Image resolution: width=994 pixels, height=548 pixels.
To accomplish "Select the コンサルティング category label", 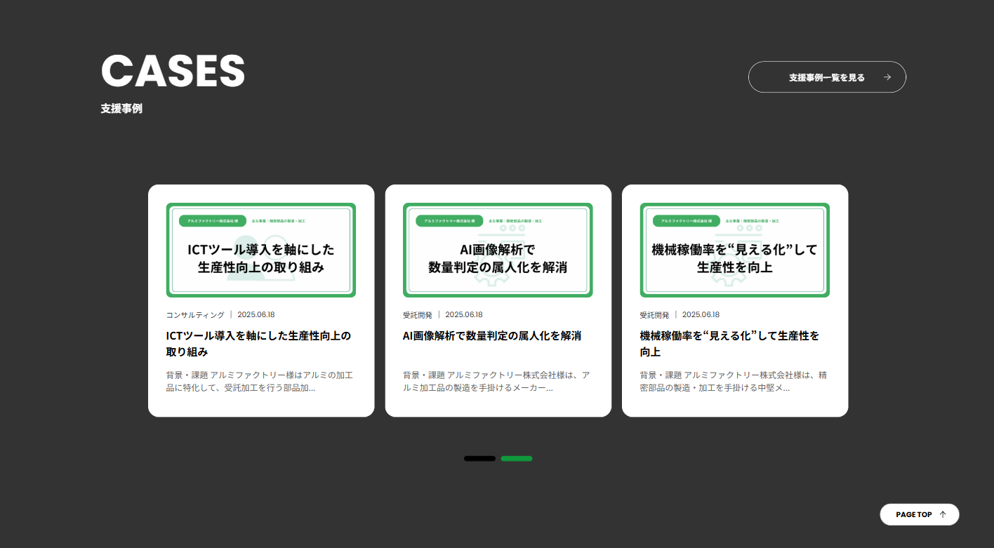I will (195, 315).
